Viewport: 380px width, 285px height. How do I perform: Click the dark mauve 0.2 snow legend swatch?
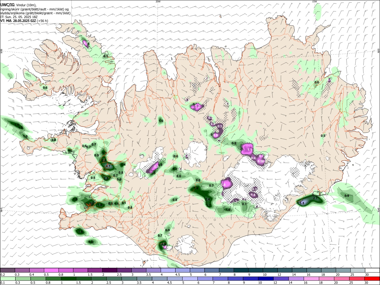[x=7, y=270]
